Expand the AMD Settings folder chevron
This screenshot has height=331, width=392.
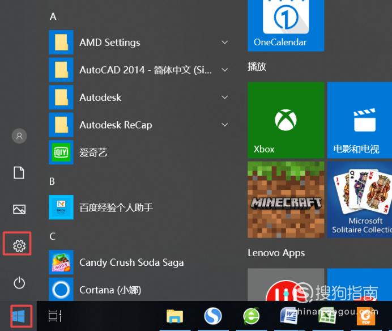point(225,43)
